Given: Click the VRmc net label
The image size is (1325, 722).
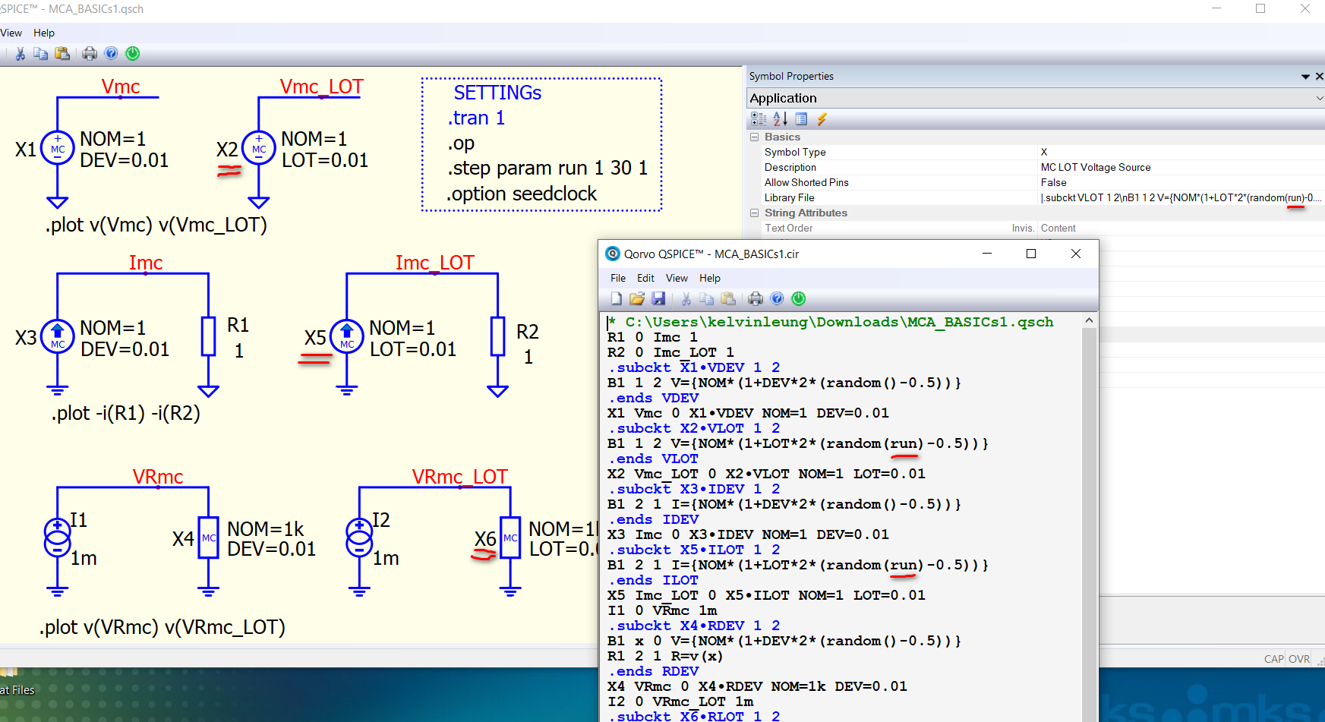Looking at the screenshot, I should pyautogui.click(x=158, y=477).
